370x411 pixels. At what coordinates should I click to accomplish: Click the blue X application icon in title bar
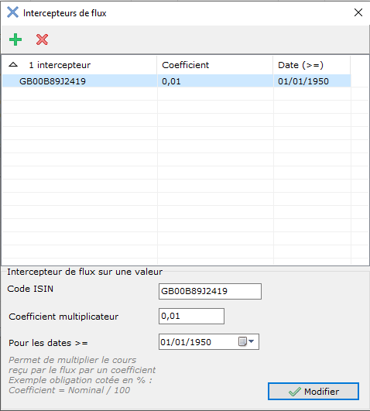[x=12, y=12]
